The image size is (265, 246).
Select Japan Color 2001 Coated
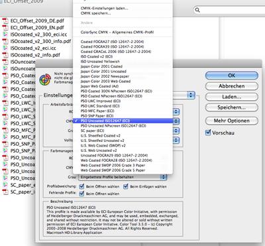(123, 66)
